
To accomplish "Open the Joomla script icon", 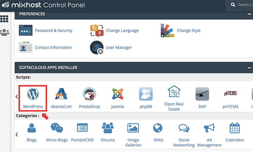I will (118, 94).
